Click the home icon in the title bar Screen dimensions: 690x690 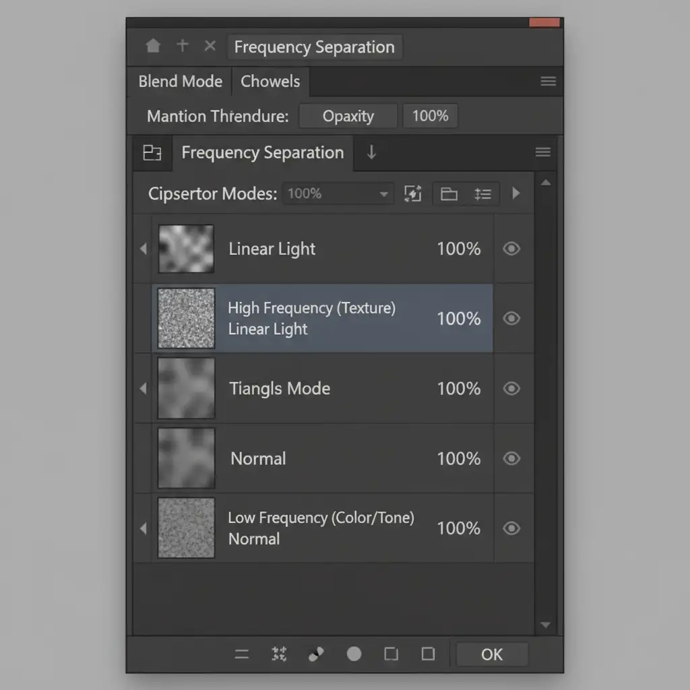tap(153, 46)
